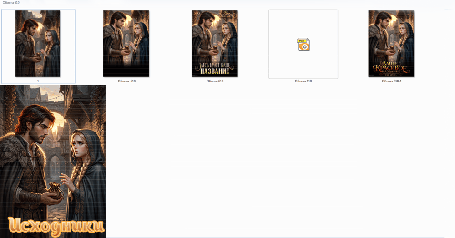The image size is (455, 238).
Task: Click the file name under the PSD icon
Action: (303, 81)
